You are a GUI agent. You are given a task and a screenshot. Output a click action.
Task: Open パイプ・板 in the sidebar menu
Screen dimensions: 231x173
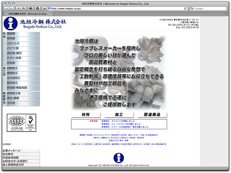point(23,48)
